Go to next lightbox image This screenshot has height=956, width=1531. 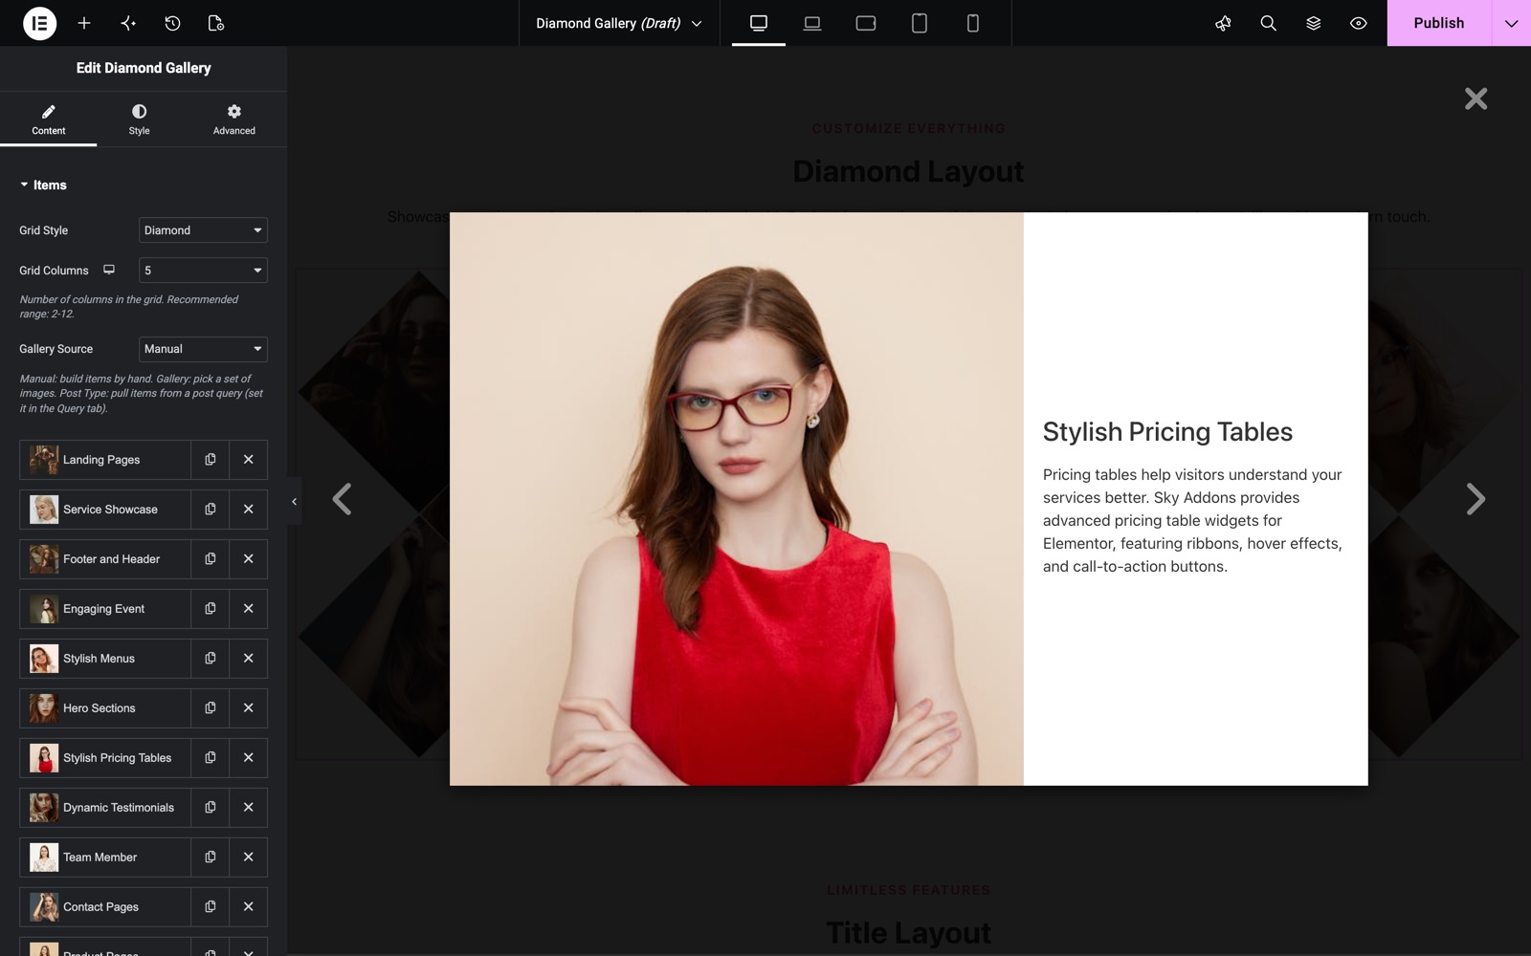coord(1476,499)
